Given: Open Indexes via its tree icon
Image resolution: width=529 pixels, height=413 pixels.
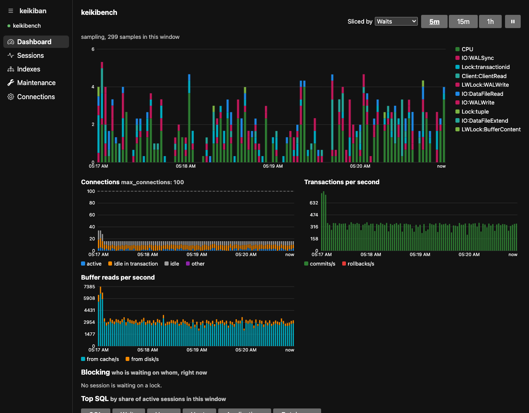Looking at the screenshot, I should tap(11, 69).
